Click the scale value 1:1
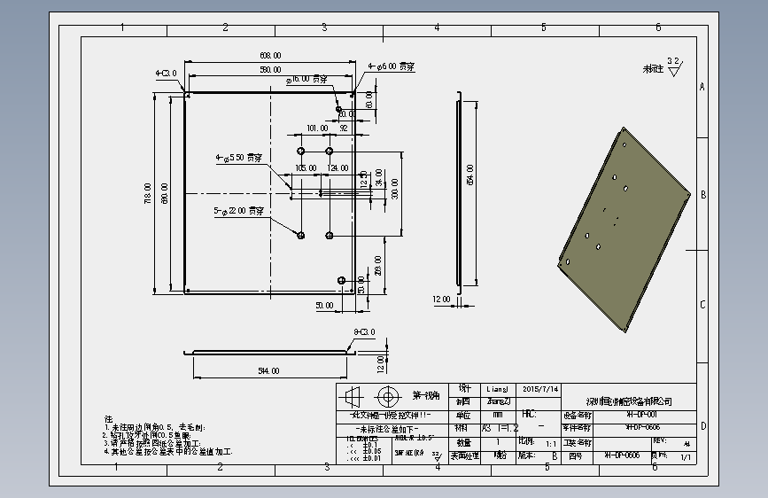The width and height of the screenshot is (768, 498). (551, 444)
